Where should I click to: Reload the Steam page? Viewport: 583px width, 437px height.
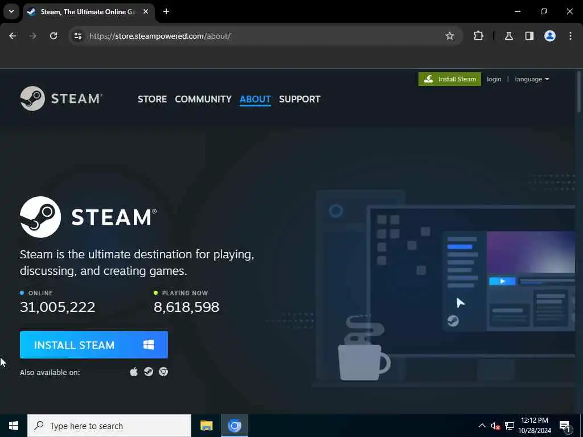click(x=54, y=36)
